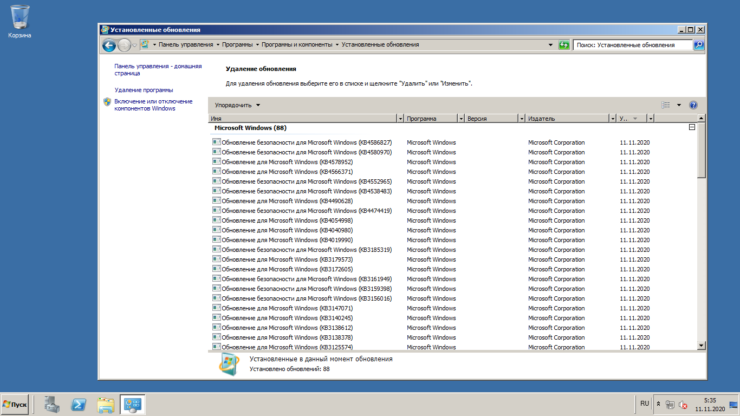
Task: Click the icon of update KB4552965
Action: [217, 181]
